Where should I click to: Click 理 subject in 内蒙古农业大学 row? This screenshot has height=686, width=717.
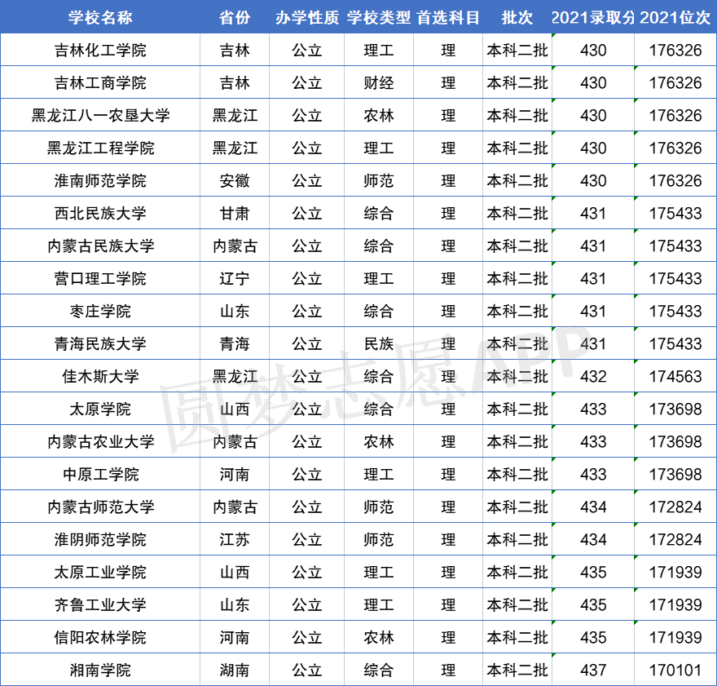448,441
